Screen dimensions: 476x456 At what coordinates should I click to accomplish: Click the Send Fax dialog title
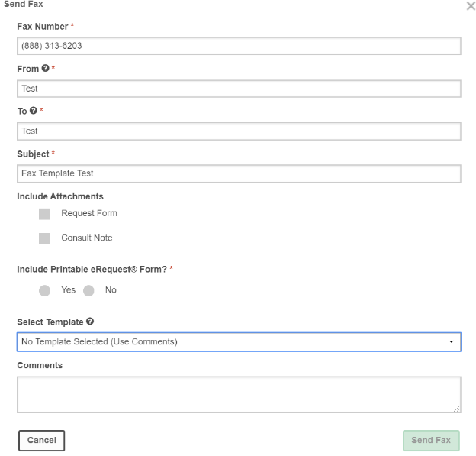click(x=24, y=4)
